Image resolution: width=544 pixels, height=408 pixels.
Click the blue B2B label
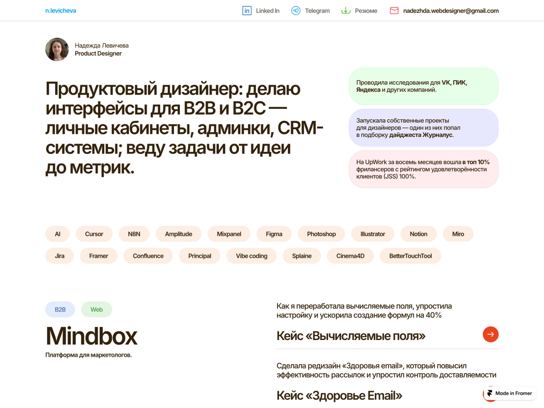(x=60, y=309)
